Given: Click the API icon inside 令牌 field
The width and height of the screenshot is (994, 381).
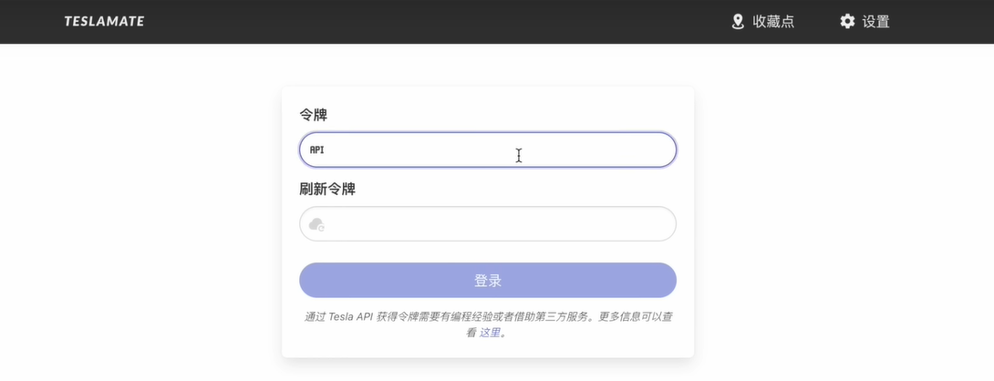Looking at the screenshot, I should (x=316, y=149).
